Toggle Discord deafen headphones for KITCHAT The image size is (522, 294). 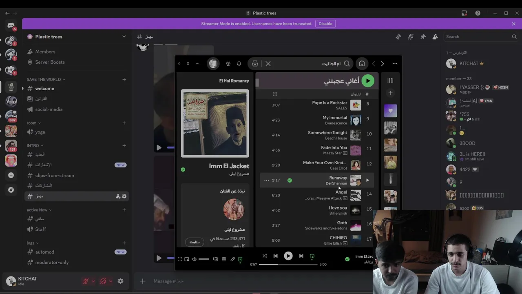point(103,281)
